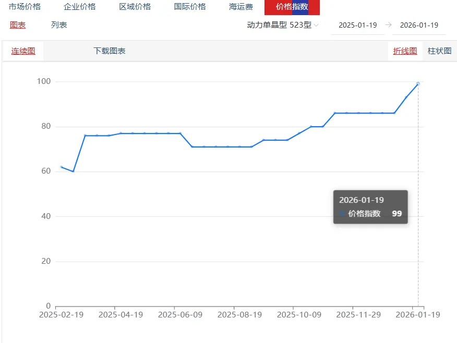
Task: Click the tooltip value 99
Action: tap(397, 213)
